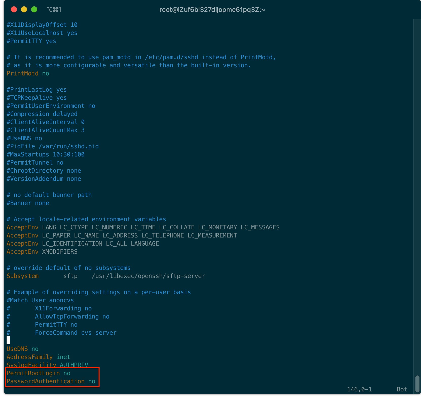Image resolution: width=421 pixels, height=398 pixels.
Task: Click the AcceptEnv line containing LC_MESSAGES
Action: [x=143, y=227]
